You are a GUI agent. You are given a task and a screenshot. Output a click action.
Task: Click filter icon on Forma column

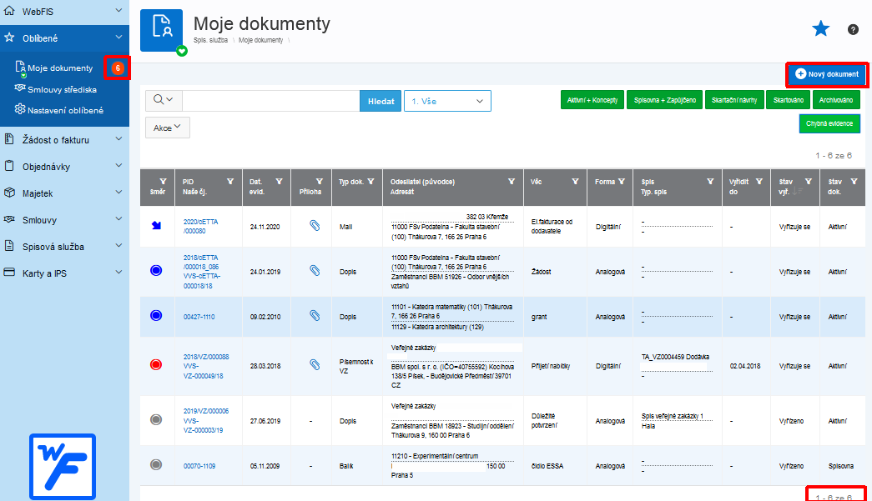click(x=622, y=182)
